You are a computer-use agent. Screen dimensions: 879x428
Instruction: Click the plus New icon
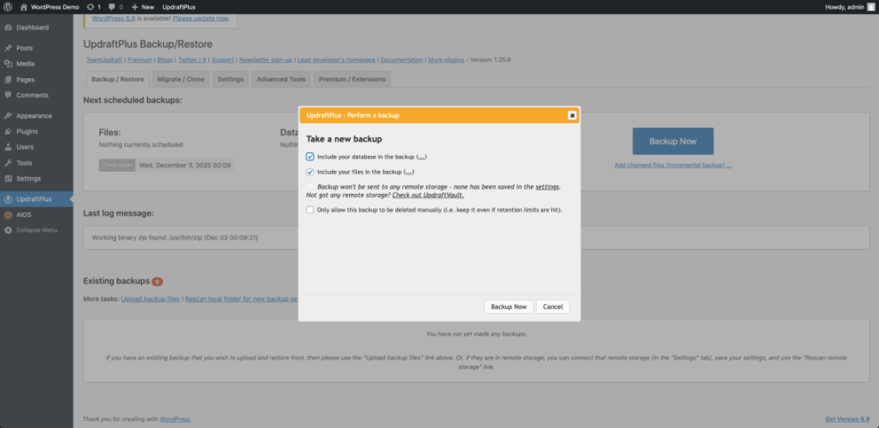134,7
